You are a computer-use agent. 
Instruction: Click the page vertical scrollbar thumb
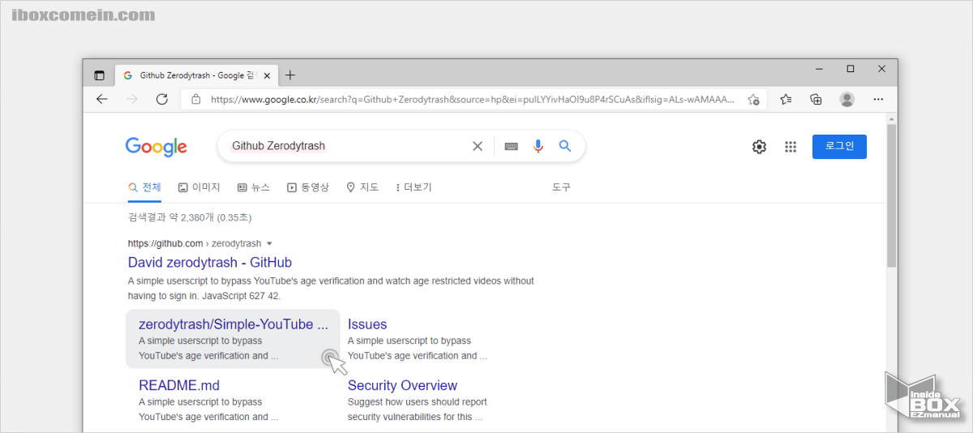pyautogui.click(x=892, y=195)
